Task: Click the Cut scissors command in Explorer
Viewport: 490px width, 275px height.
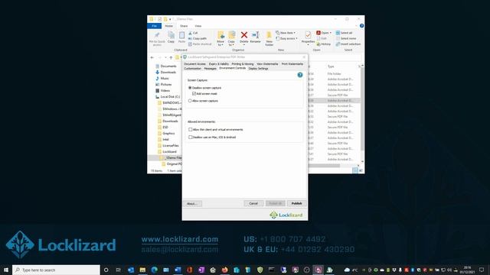Action: 193,33
